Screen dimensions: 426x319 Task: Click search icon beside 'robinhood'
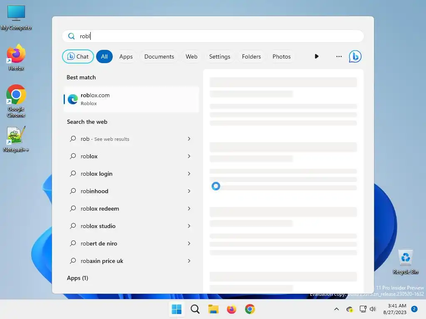point(73,191)
